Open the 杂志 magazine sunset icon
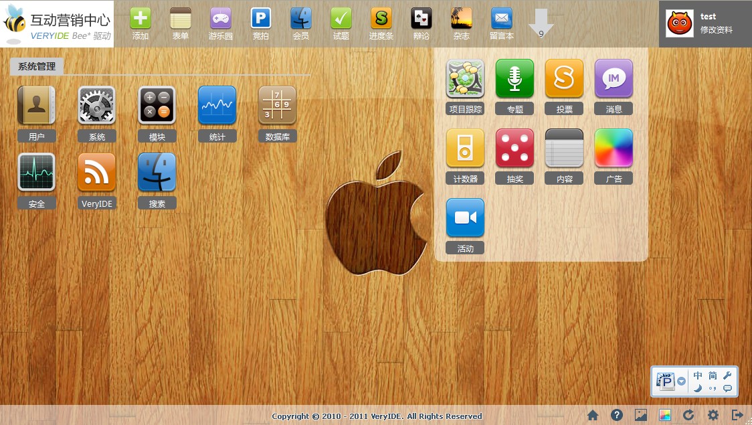 (462, 19)
